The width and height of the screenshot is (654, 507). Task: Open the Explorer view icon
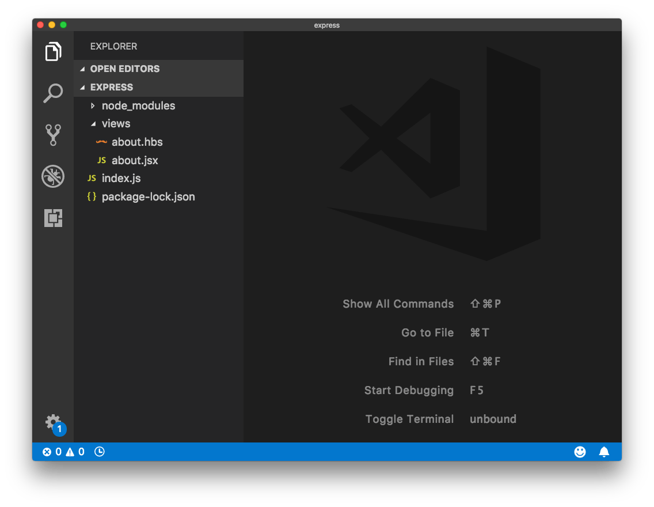(53, 51)
